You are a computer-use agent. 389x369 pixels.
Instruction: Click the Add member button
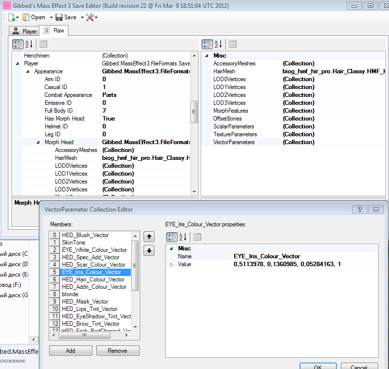[71, 351]
